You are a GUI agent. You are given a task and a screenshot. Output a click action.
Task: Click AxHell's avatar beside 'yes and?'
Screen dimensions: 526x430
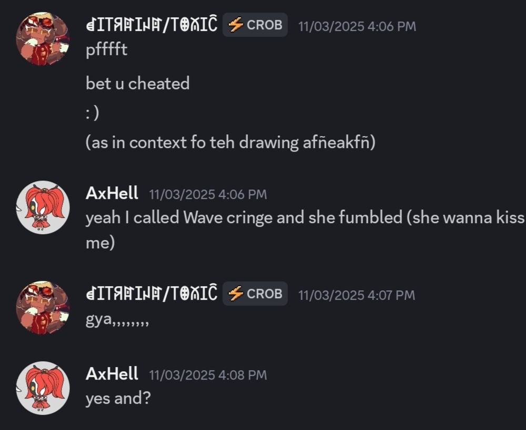pos(43,388)
